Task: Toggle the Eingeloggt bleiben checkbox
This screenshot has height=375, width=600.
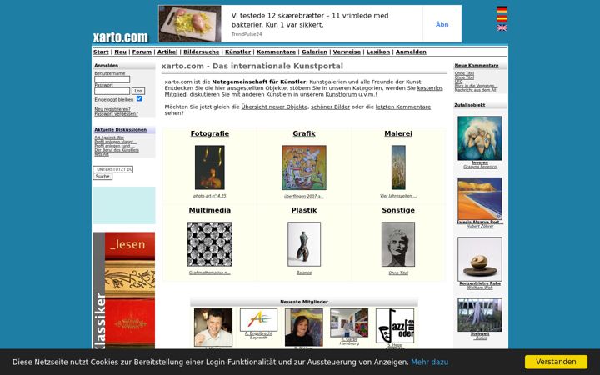Action: [139, 98]
